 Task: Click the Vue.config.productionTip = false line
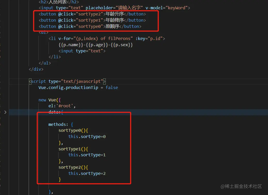pyautogui.click(x=78, y=87)
